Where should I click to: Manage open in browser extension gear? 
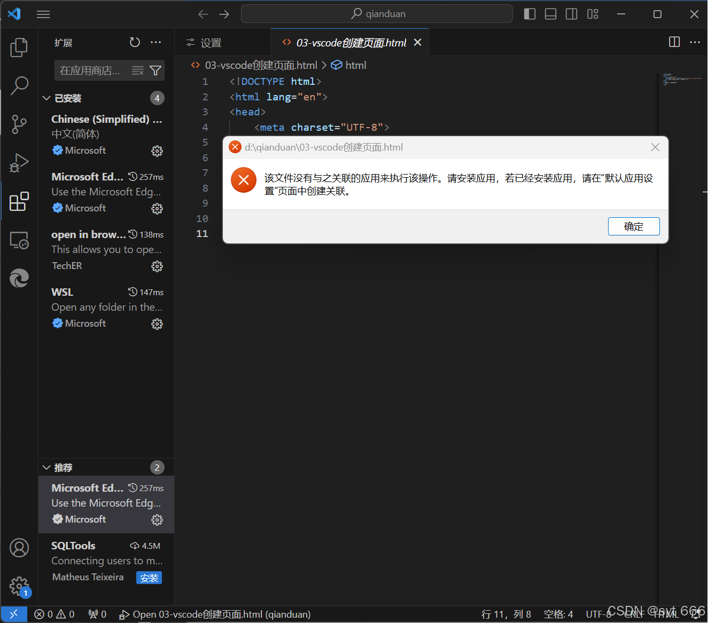tap(157, 266)
